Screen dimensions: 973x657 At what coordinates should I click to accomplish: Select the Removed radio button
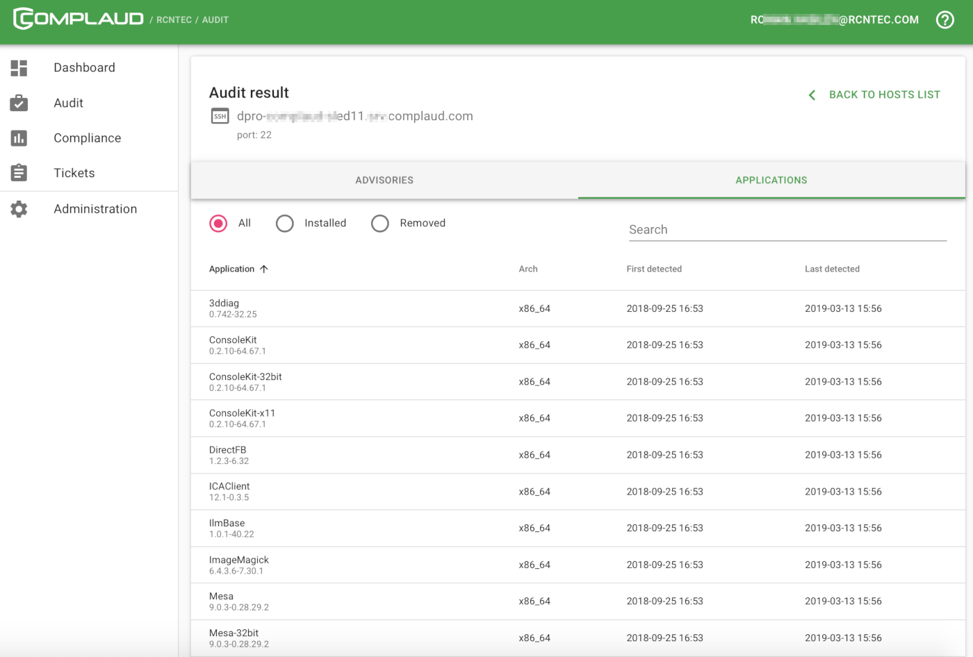379,223
